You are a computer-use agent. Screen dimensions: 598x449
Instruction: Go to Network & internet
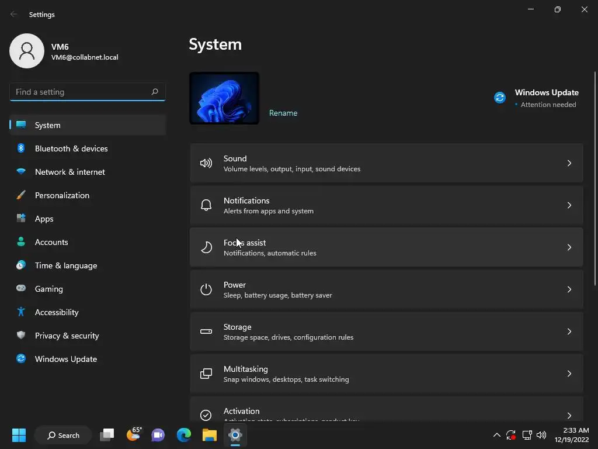(x=88, y=172)
